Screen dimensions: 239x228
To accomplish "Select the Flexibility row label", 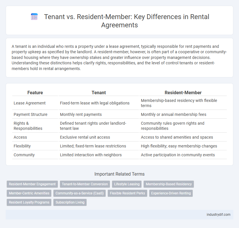I will pos(22,146).
